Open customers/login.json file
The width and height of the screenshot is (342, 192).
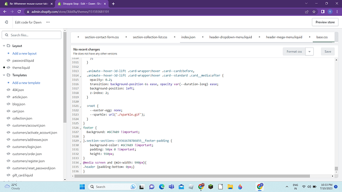click(27, 146)
